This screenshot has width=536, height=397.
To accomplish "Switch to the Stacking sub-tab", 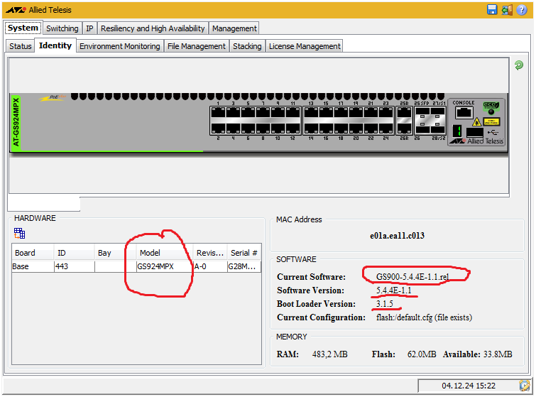I will 247,46.
